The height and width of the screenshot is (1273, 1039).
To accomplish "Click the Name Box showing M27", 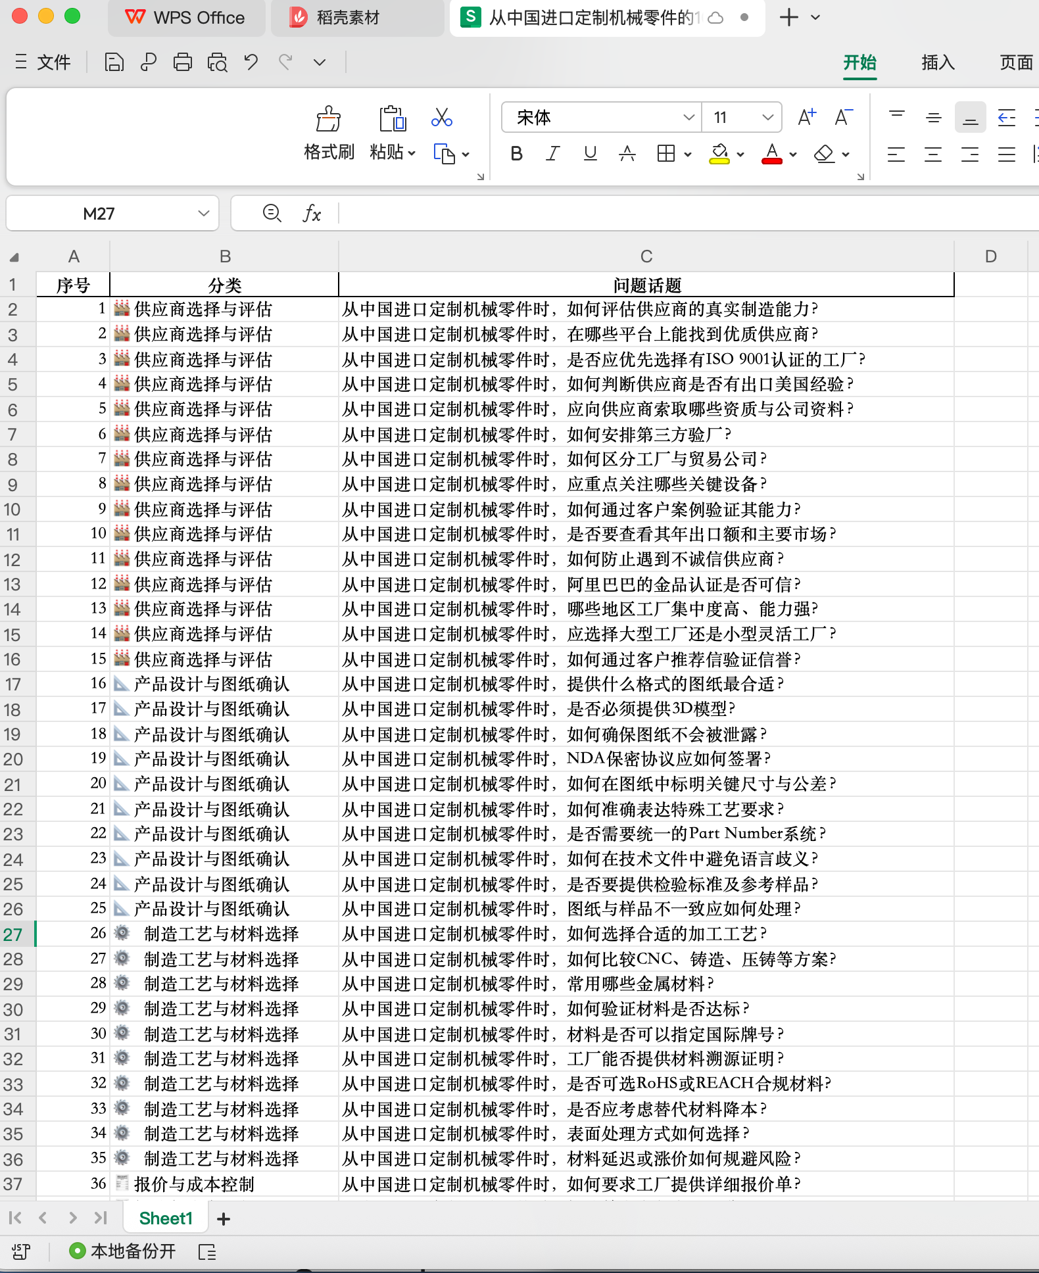I will pyautogui.click(x=112, y=214).
